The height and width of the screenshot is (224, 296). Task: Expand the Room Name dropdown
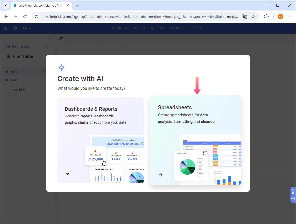[46, 46]
